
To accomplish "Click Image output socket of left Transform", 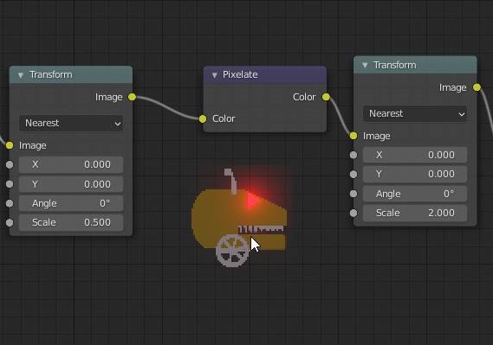I will tap(132, 97).
